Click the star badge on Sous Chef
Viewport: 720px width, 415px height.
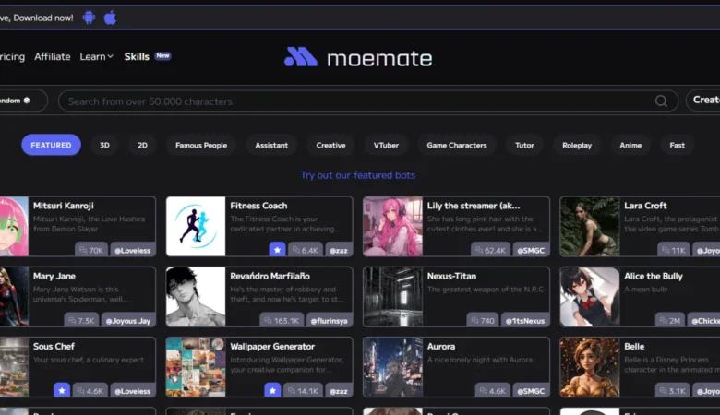point(62,391)
